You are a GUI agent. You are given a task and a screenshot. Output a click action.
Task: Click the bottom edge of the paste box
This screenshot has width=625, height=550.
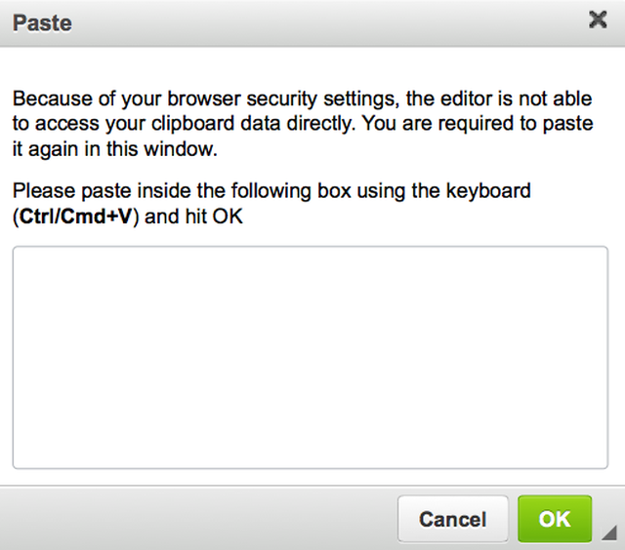311,468
